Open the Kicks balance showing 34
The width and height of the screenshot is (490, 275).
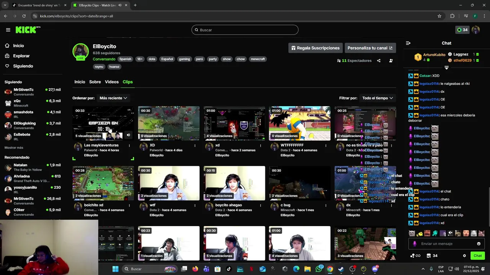tap(462, 30)
